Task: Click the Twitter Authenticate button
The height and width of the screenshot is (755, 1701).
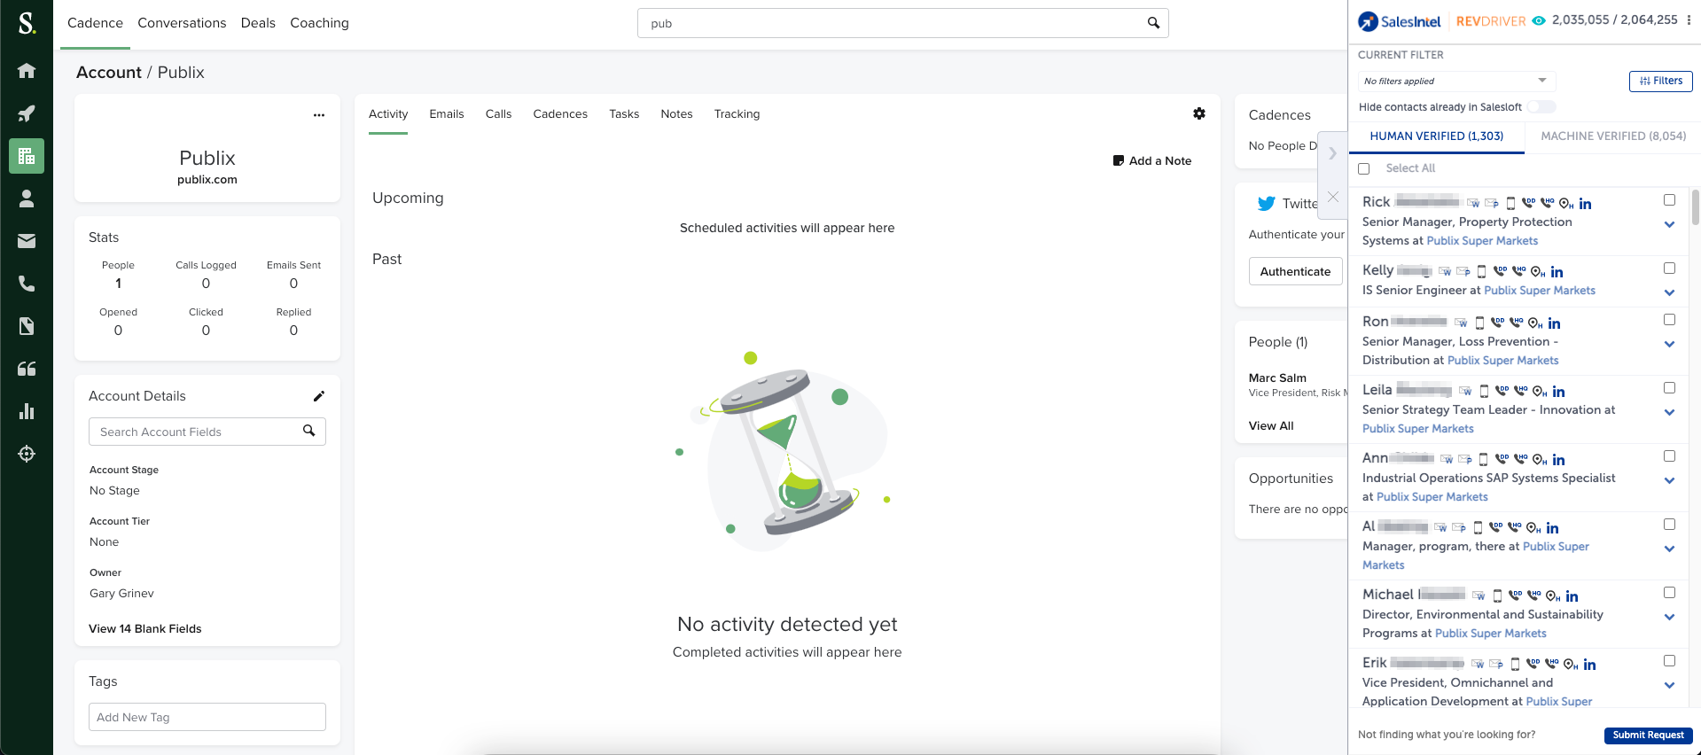Action: 1295,271
